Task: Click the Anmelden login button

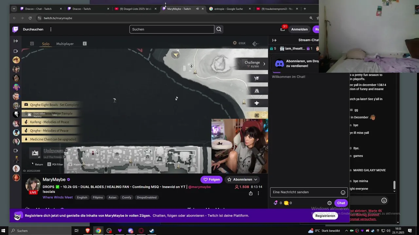Action: point(300,29)
